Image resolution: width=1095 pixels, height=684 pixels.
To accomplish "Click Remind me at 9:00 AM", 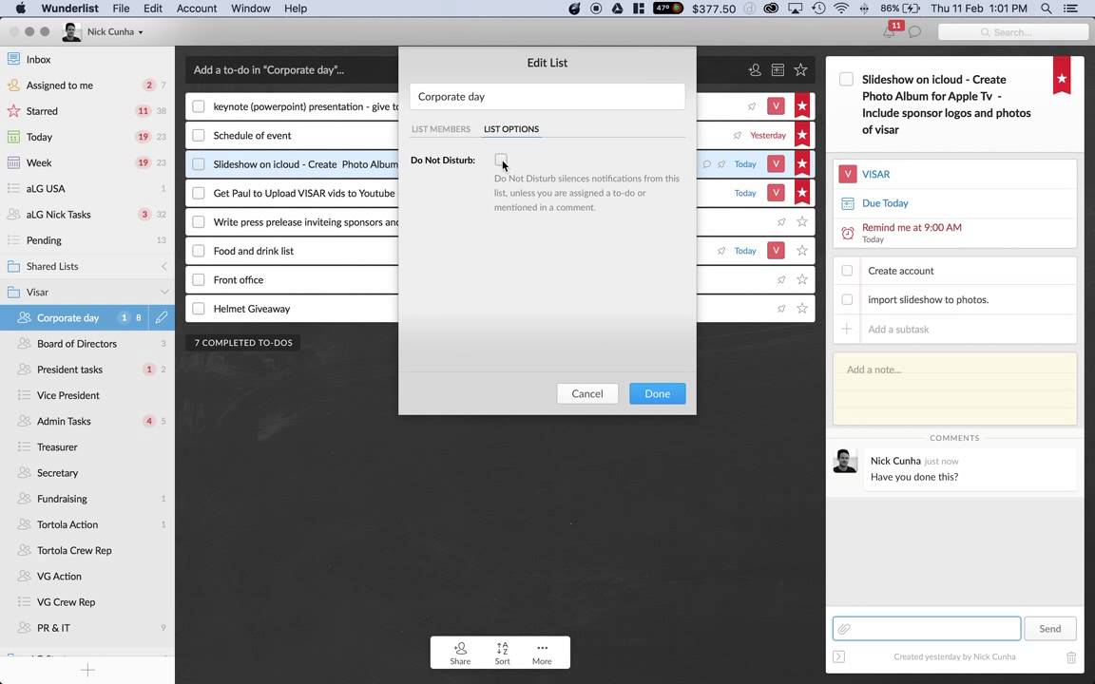I will pos(912,228).
